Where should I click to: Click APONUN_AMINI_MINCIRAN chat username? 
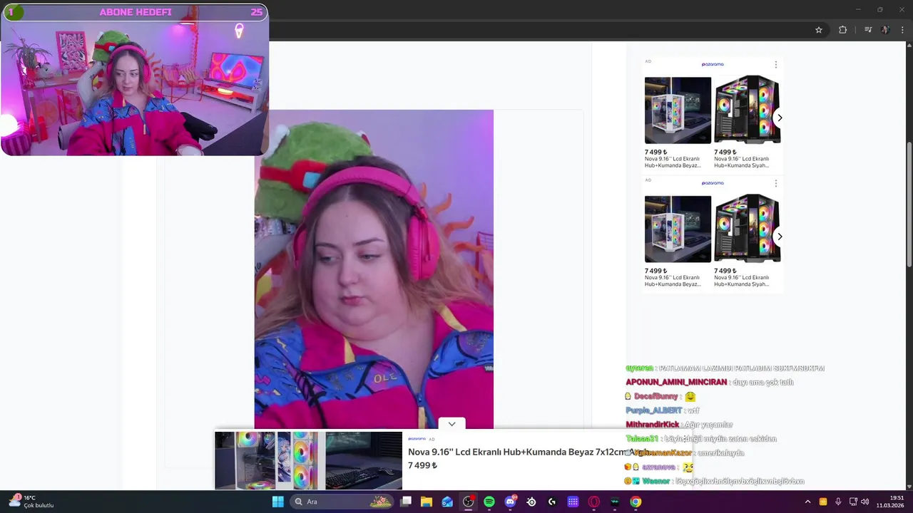(676, 382)
